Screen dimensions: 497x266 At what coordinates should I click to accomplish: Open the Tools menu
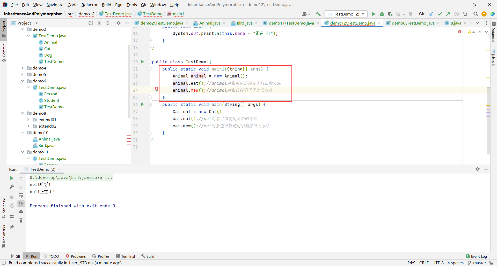pyautogui.click(x=131, y=5)
